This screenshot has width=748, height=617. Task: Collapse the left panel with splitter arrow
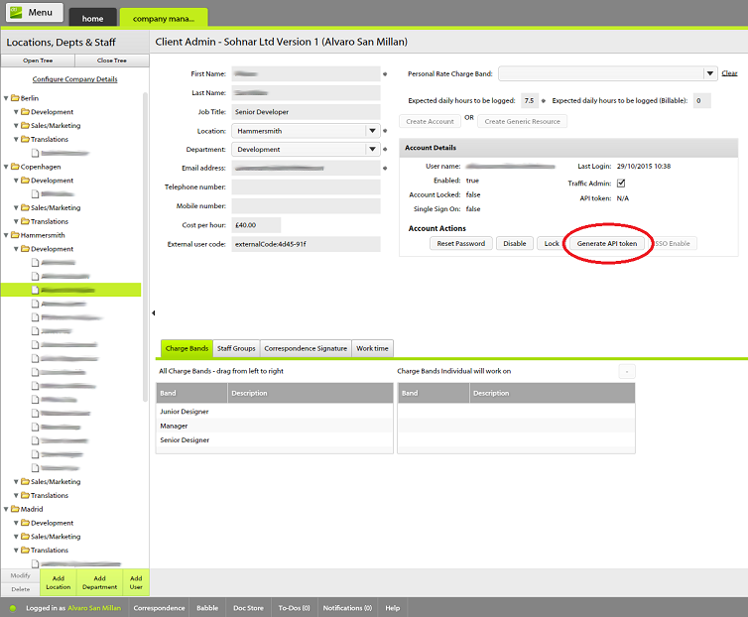click(153, 313)
